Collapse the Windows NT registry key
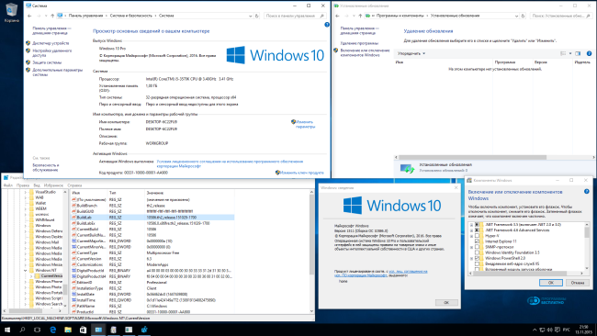 26,270
